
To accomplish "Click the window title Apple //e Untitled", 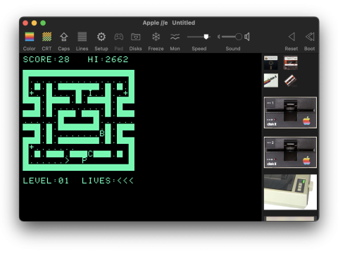I will pyautogui.click(x=169, y=23).
